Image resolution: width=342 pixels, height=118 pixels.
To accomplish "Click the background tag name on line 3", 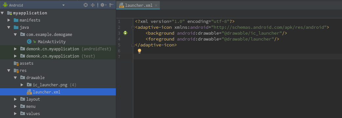I will point(161,33).
